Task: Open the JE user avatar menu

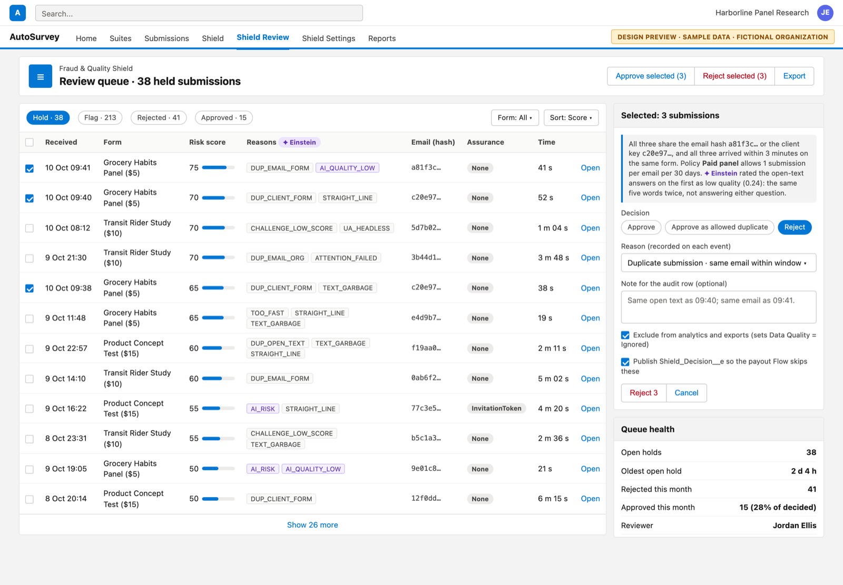Action: pyautogui.click(x=825, y=13)
